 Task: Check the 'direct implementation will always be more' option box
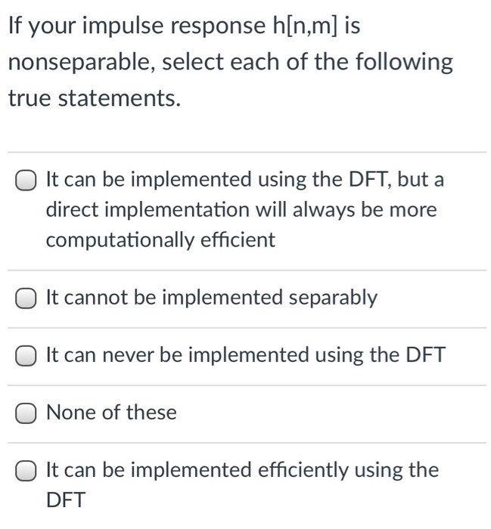[26, 180]
